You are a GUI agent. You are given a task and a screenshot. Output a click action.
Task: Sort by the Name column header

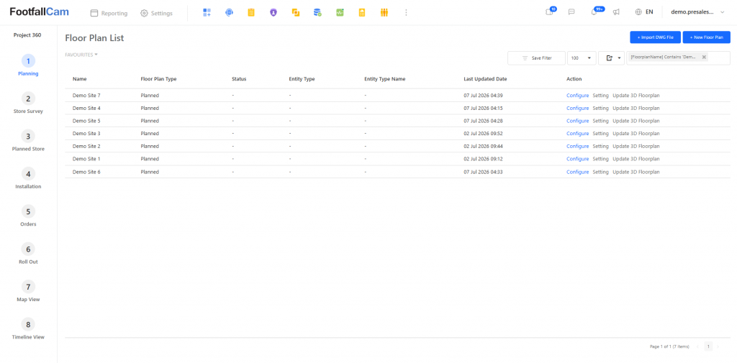pos(79,79)
